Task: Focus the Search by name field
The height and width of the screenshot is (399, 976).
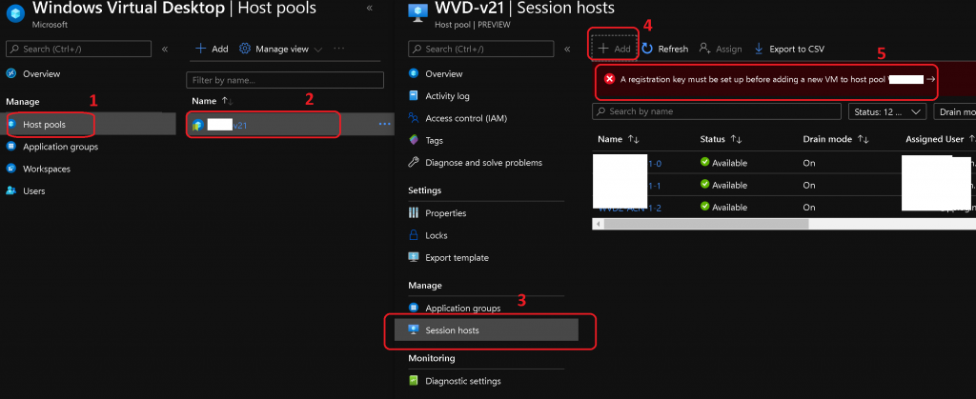Action: pyautogui.click(x=717, y=111)
